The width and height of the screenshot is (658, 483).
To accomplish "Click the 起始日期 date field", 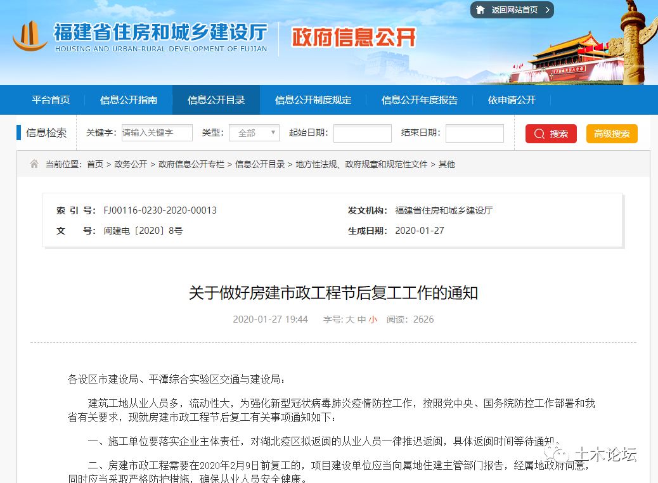I will (x=362, y=133).
